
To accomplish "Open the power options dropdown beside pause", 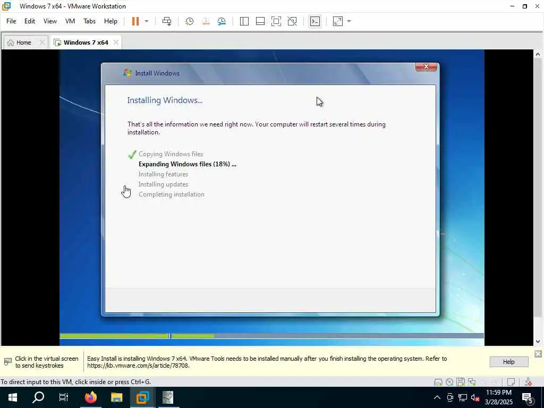I will click(x=147, y=21).
